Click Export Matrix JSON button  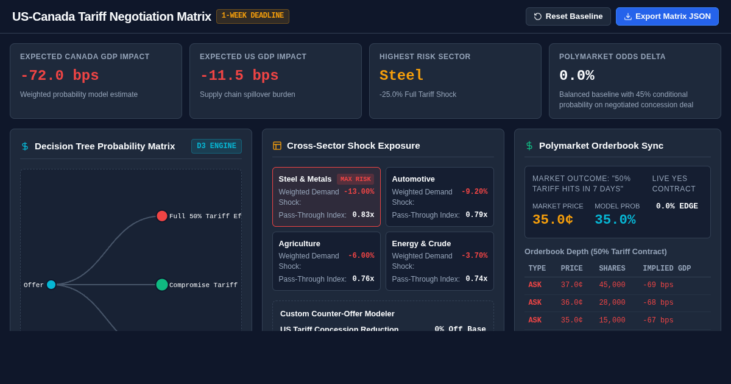[667, 16]
